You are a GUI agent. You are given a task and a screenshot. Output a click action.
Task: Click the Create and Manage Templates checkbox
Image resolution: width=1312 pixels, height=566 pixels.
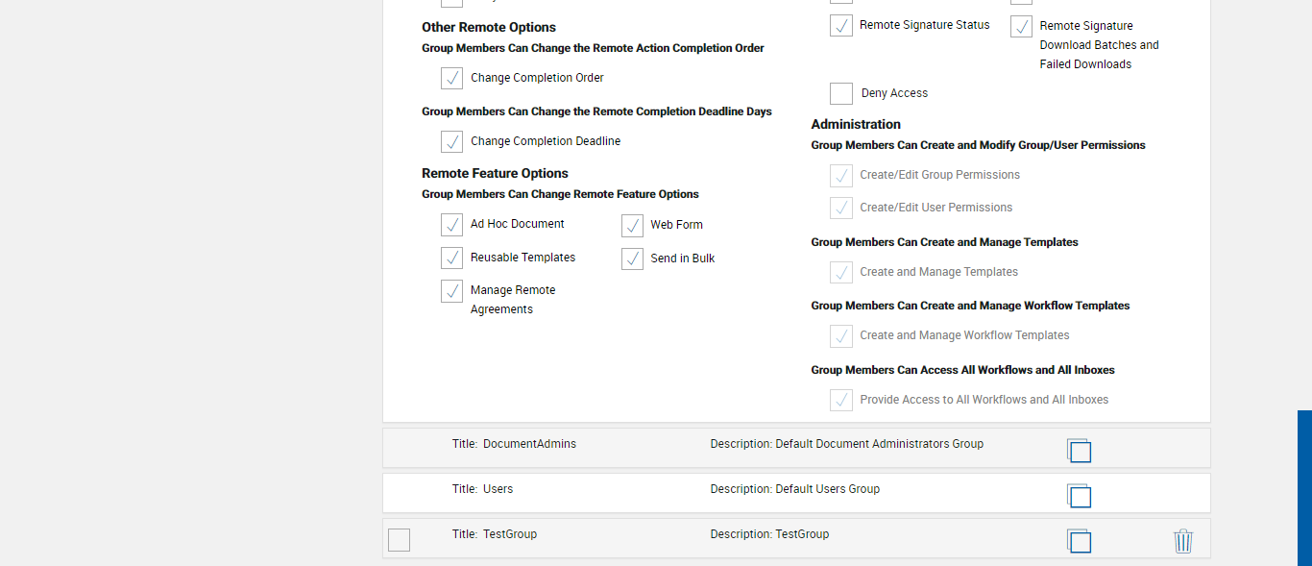[841, 272]
